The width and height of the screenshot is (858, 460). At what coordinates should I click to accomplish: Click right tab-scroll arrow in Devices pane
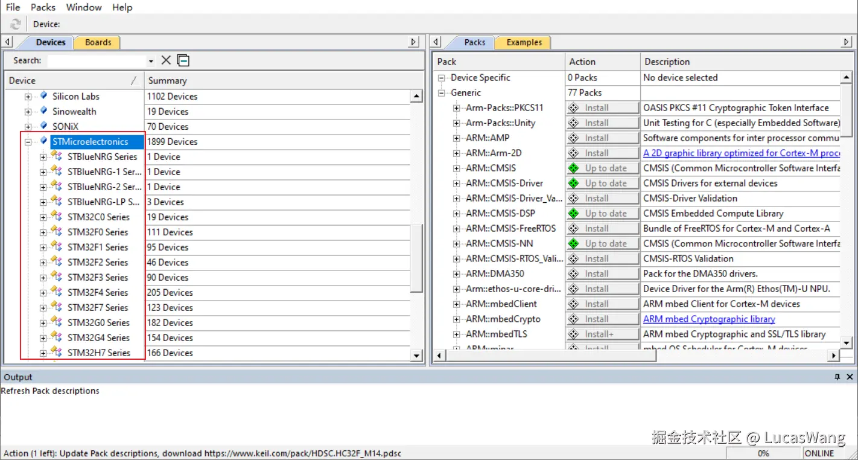pyautogui.click(x=414, y=42)
